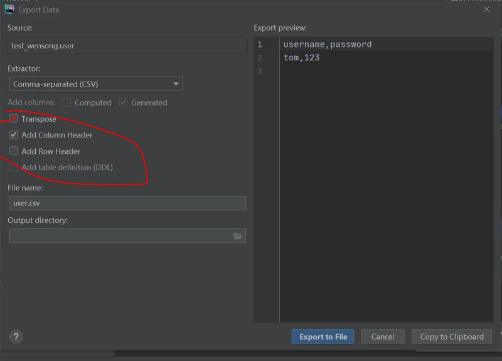Click the 'Extractor:' label
502x361 pixels.
click(24, 68)
